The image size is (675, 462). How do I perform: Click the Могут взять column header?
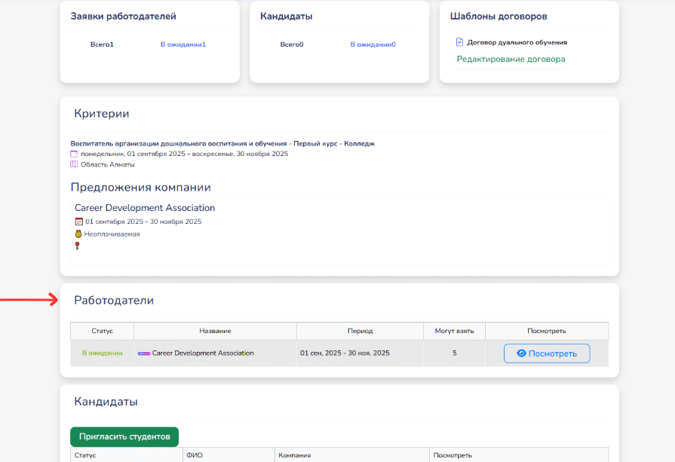[454, 331]
